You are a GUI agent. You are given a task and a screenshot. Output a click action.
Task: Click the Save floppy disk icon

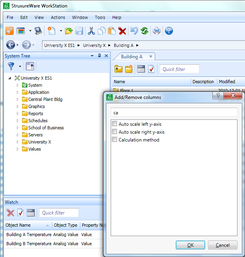[x=79, y=31]
